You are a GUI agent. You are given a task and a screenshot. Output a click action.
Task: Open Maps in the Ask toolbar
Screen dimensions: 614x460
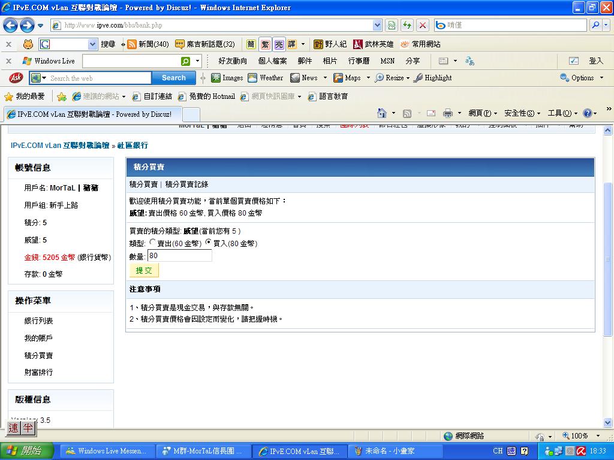click(x=347, y=78)
